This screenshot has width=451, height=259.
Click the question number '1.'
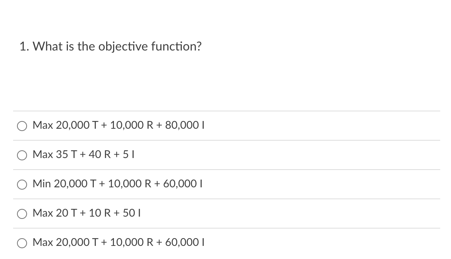[x=24, y=46]
